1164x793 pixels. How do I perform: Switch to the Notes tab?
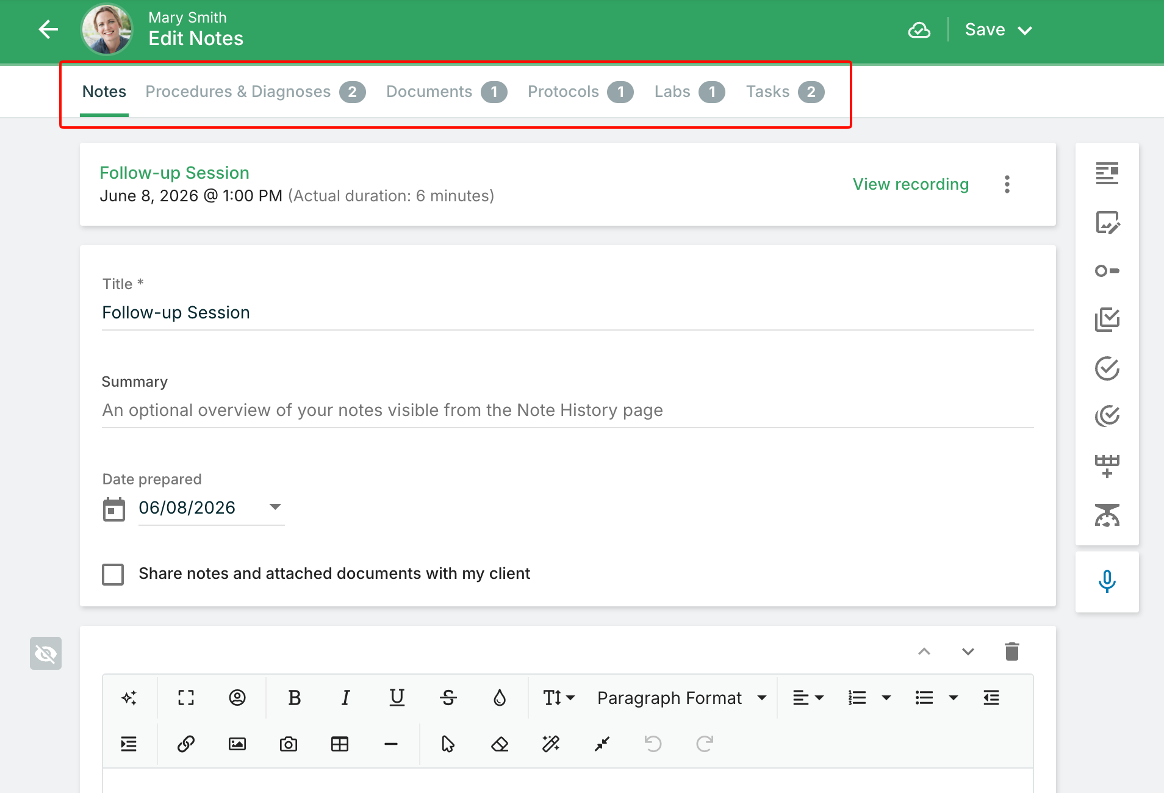104,91
